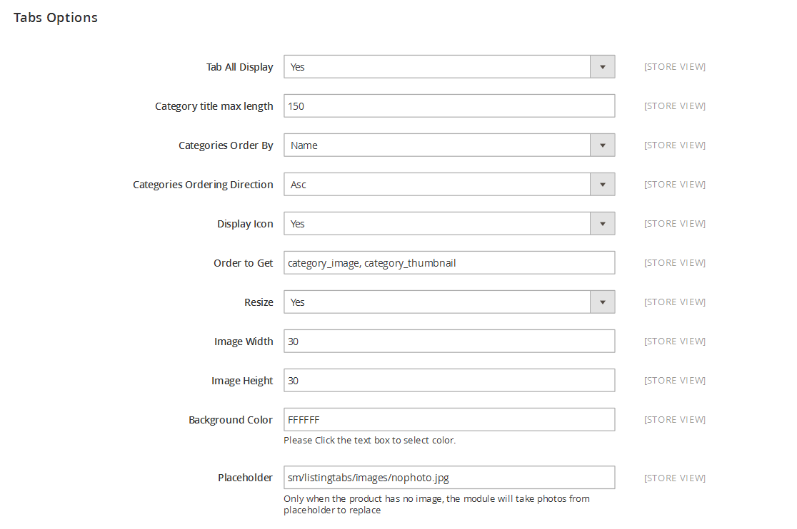This screenshot has width=797, height=529.
Task: Click the Placeholder path text field
Action: (449, 478)
